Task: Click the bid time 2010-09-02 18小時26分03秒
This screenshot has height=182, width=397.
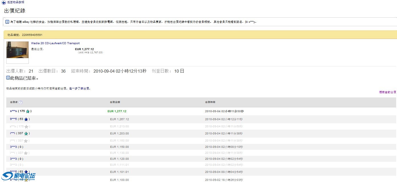Action: [224, 180]
